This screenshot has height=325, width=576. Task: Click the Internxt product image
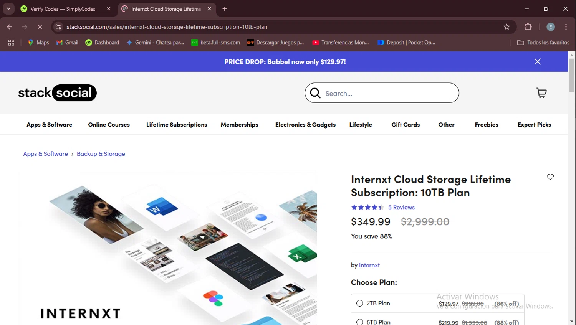tap(168, 248)
